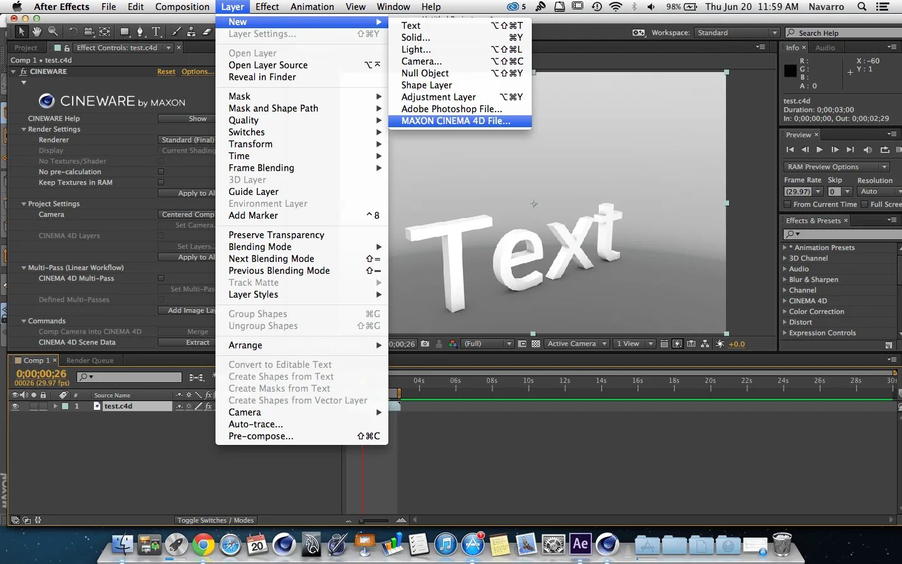Toggle the Transparency Grid icon

click(536, 344)
